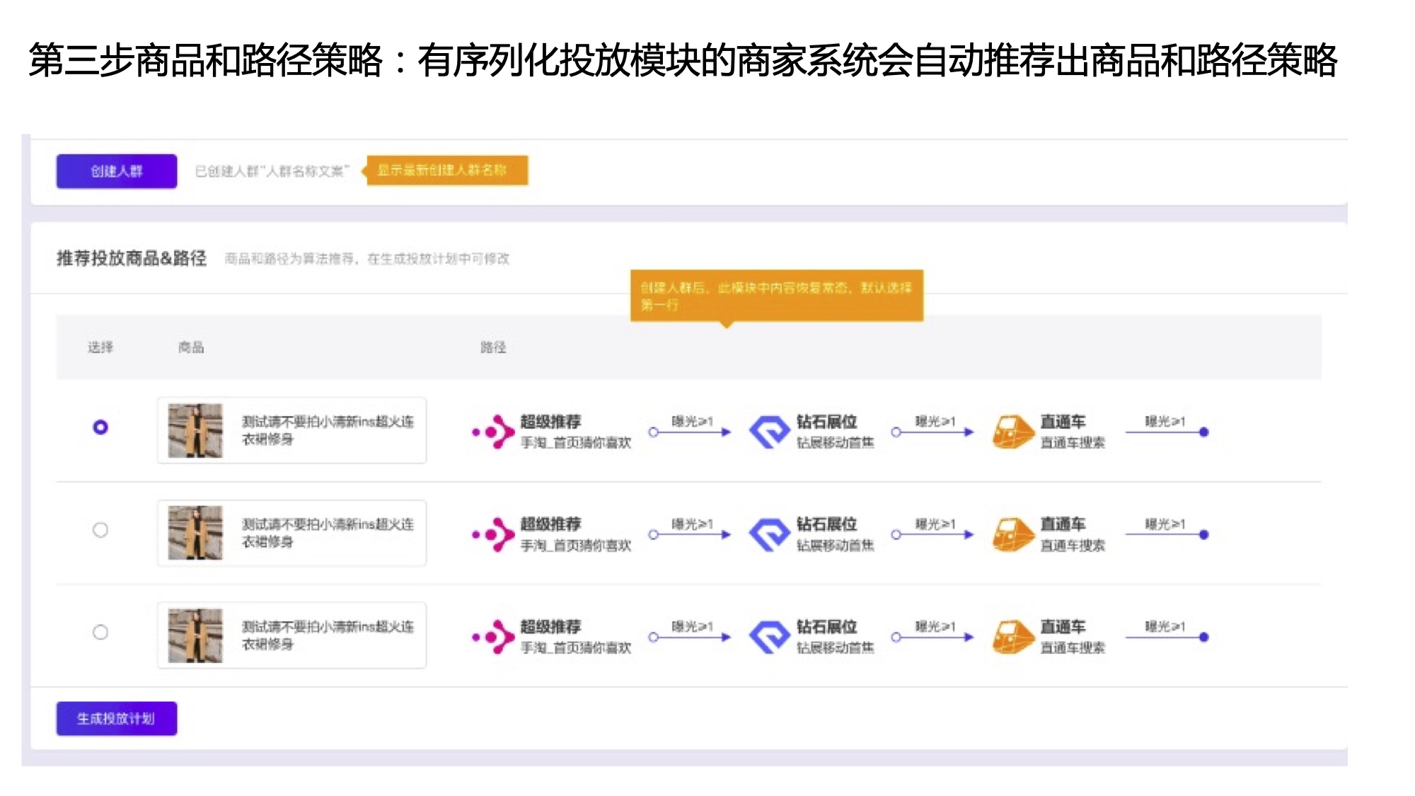Image resolution: width=1415 pixels, height=796 pixels.
Task: Click the 路径 column header
Action: (493, 347)
